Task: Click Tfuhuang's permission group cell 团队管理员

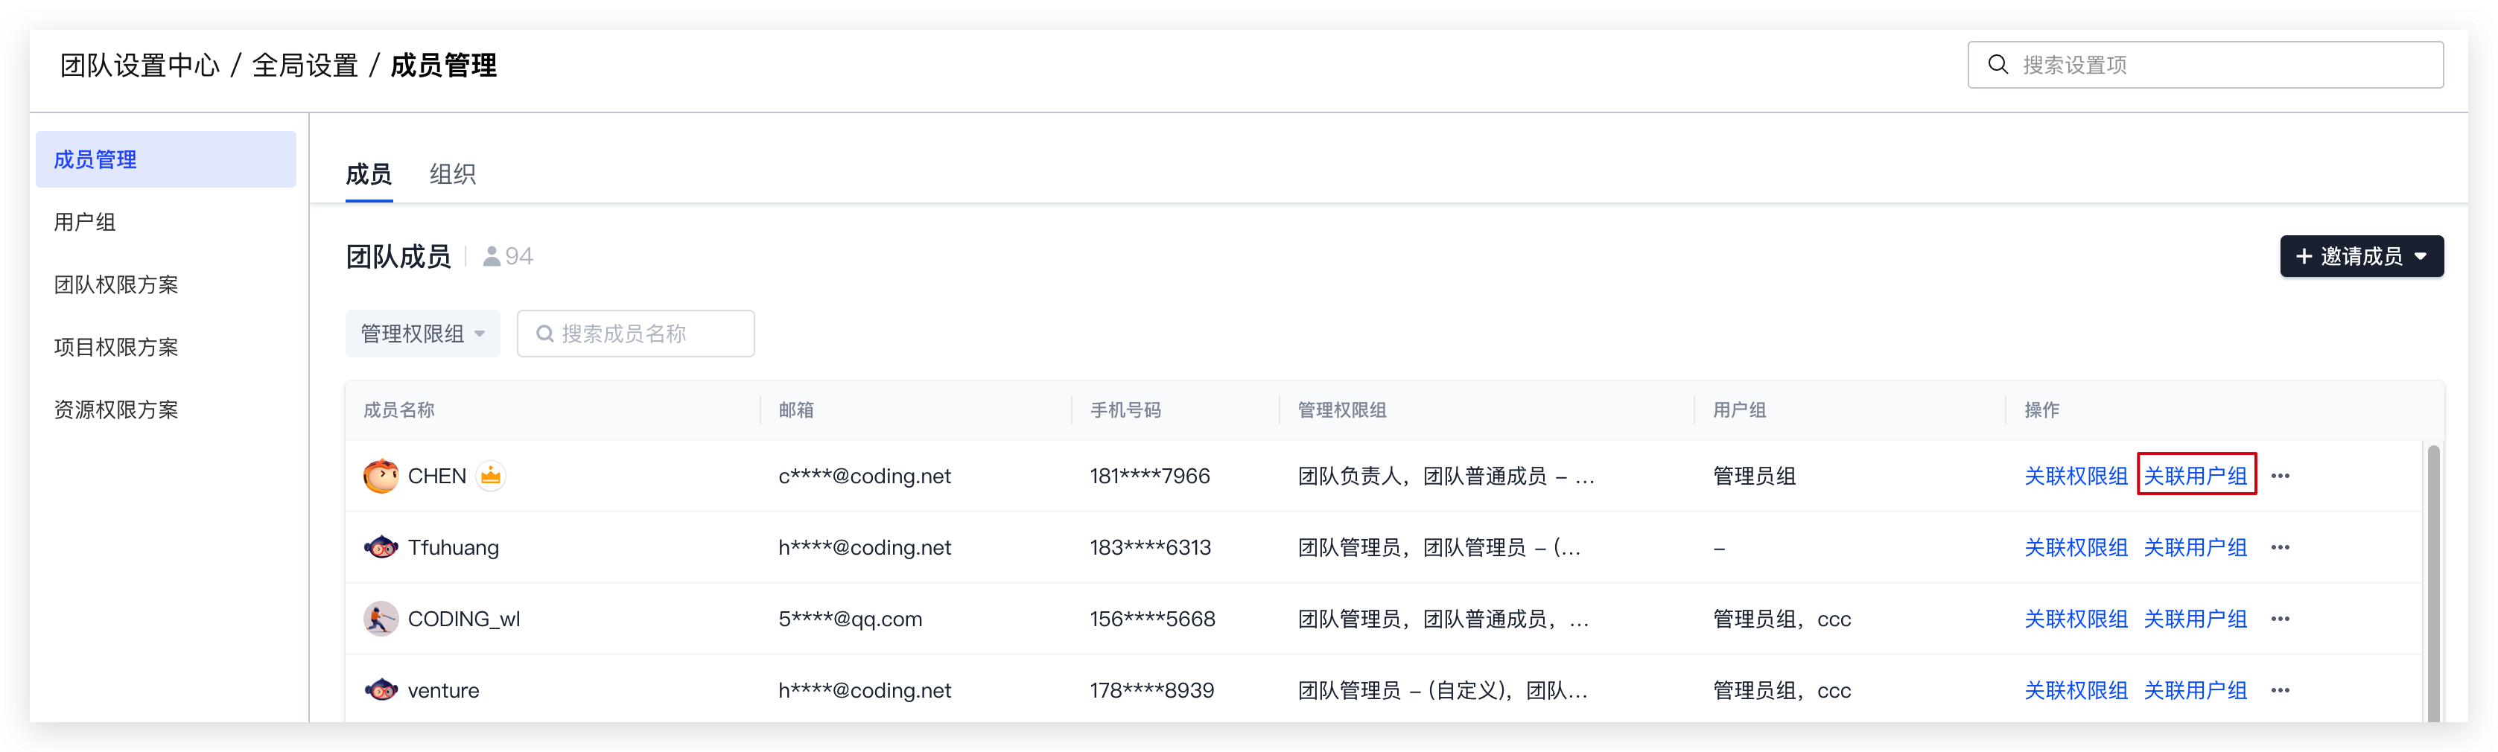Action: point(1439,547)
